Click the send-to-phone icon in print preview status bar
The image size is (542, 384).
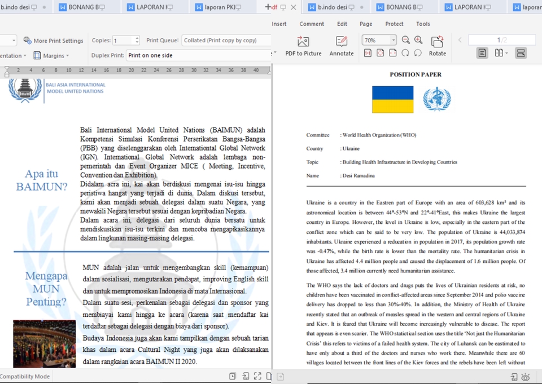pos(246,377)
